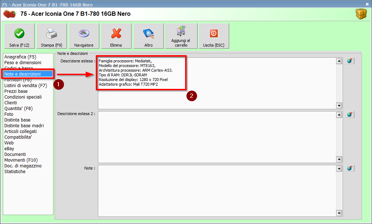Click the Uscita (ESC) power button
The image size is (372, 224).
214,36
